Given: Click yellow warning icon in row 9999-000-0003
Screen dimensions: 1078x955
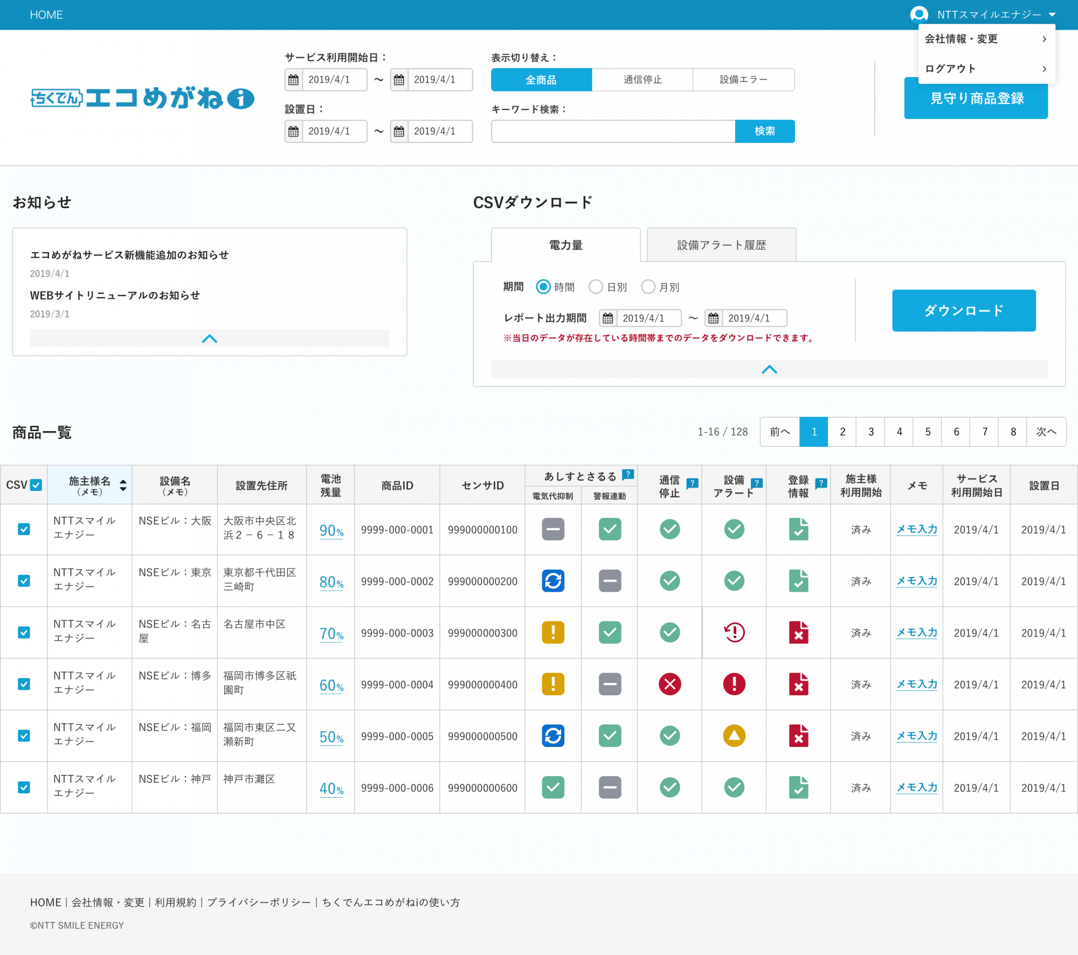Looking at the screenshot, I should (553, 633).
